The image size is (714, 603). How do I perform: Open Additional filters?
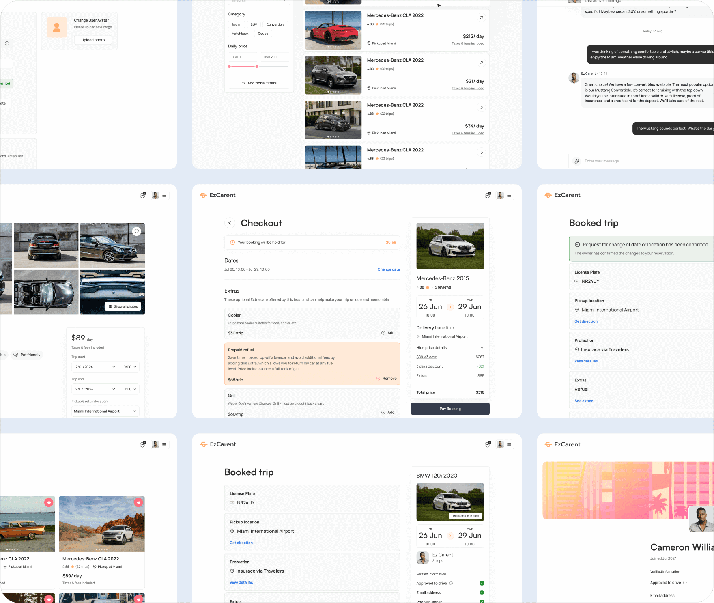pyautogui.click(x=259, y=83)
